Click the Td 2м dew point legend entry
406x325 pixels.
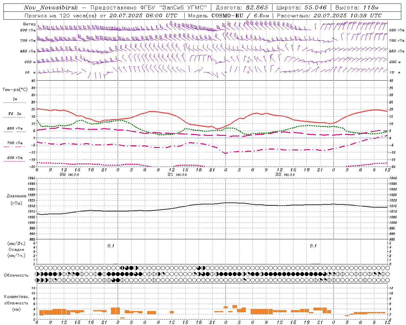point(15,114)
